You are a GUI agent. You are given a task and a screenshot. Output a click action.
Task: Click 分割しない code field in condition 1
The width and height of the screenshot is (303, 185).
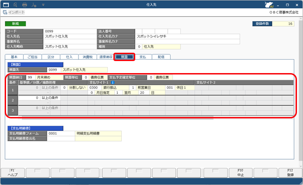(64, 87)
